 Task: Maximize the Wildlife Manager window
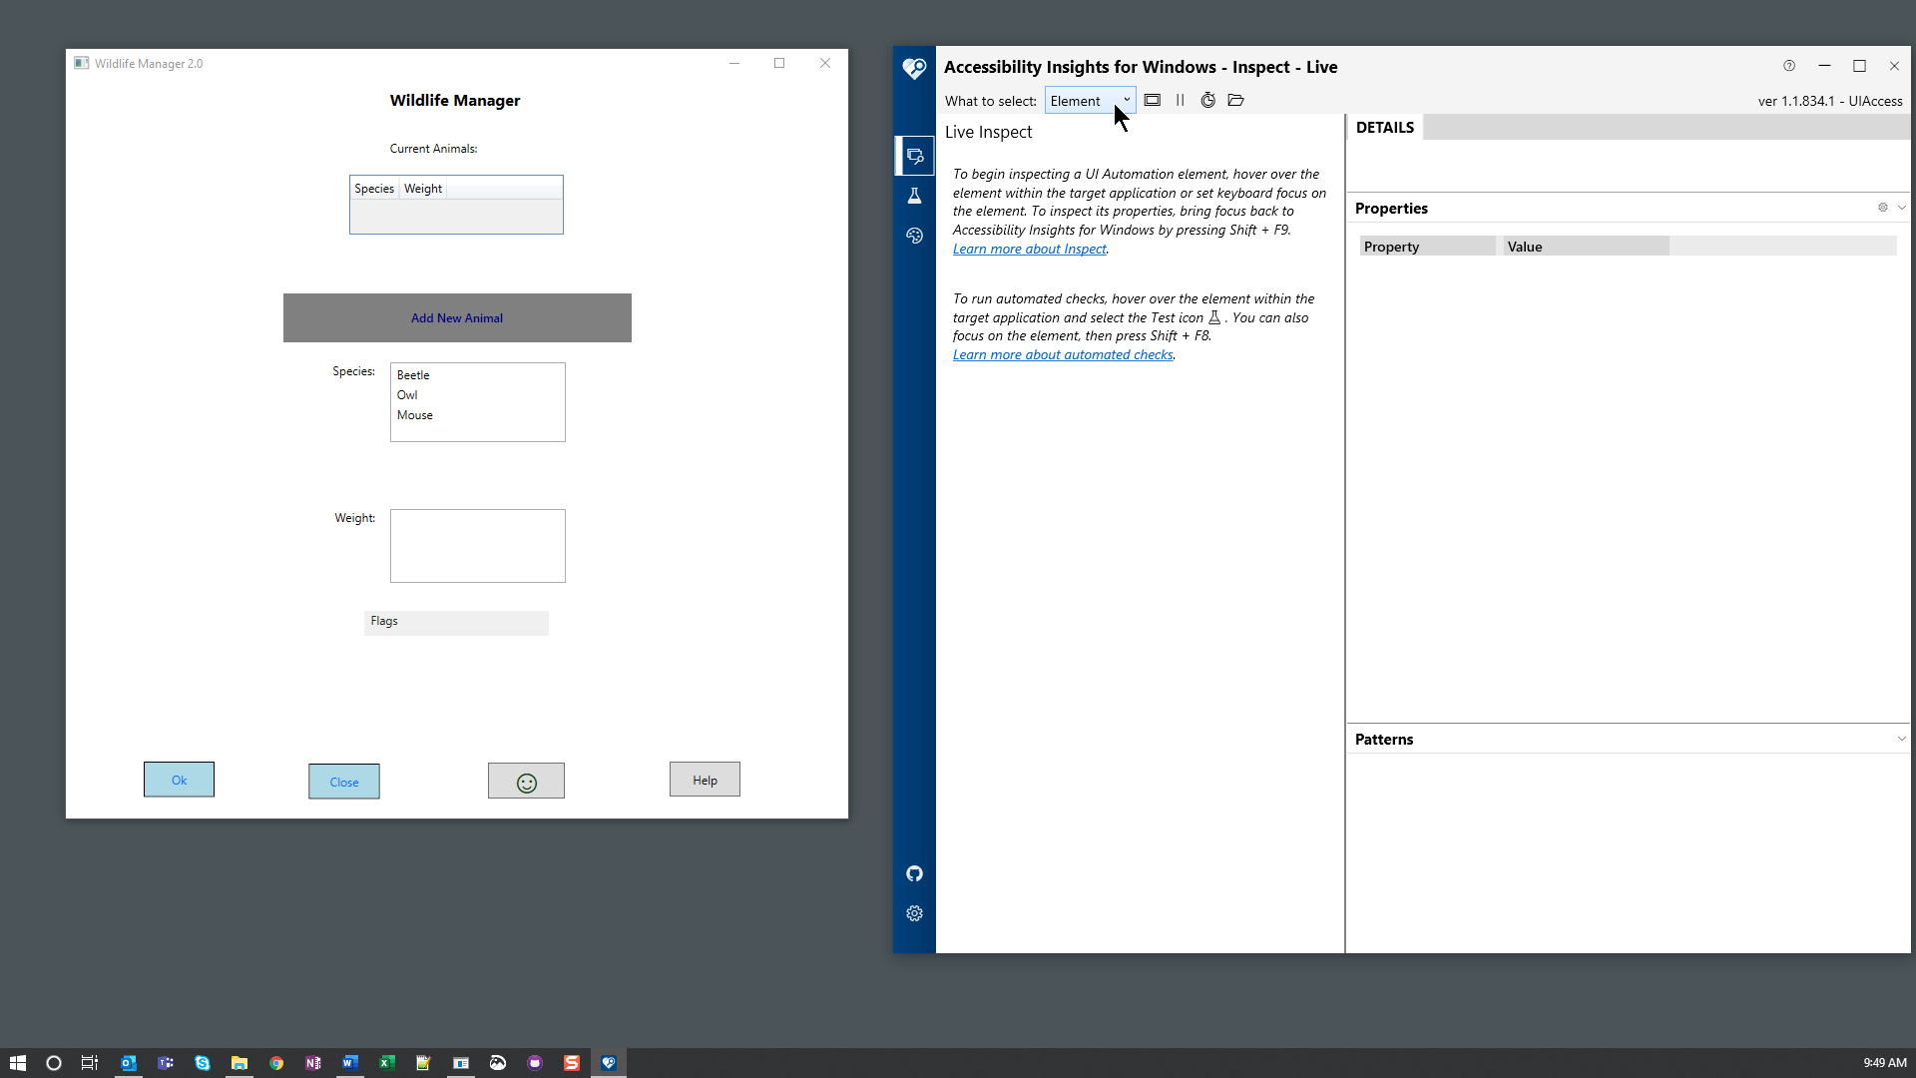[779, 63]
